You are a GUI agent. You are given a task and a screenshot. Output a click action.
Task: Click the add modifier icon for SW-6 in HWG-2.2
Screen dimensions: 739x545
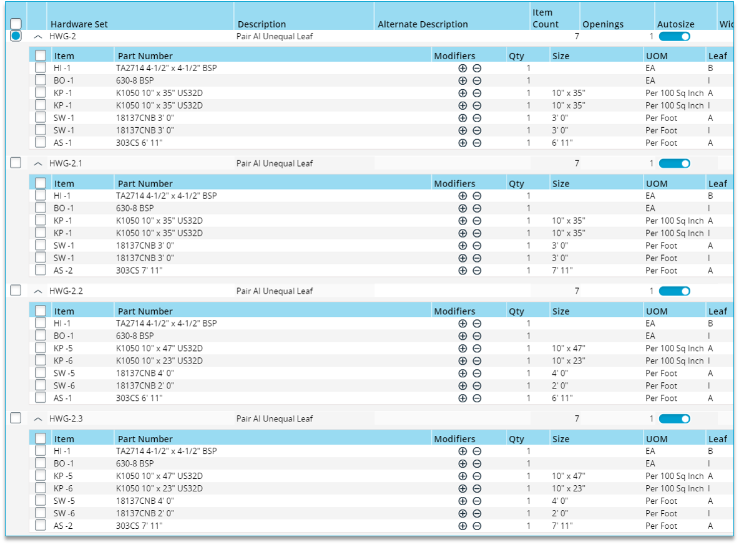tap(462, 385)
